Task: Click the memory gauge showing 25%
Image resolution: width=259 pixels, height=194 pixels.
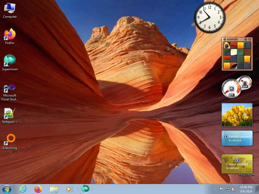Action: [x=245, y=83]
